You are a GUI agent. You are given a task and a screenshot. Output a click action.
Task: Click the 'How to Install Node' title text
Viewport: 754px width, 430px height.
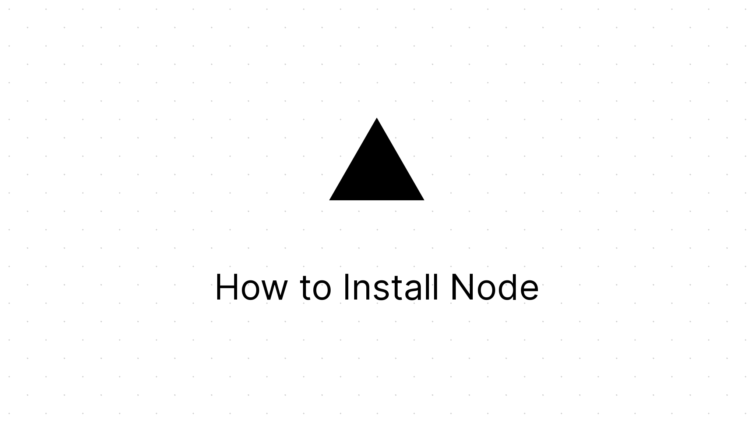tap(377, 286)
